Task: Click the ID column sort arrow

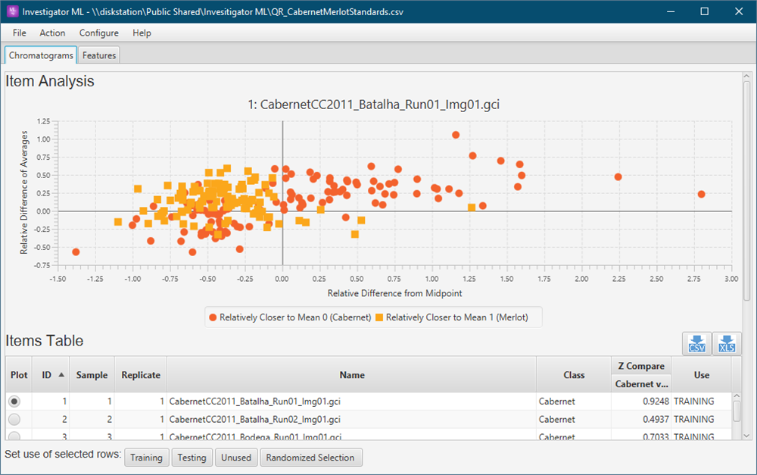Action: (x=61, y=375)
